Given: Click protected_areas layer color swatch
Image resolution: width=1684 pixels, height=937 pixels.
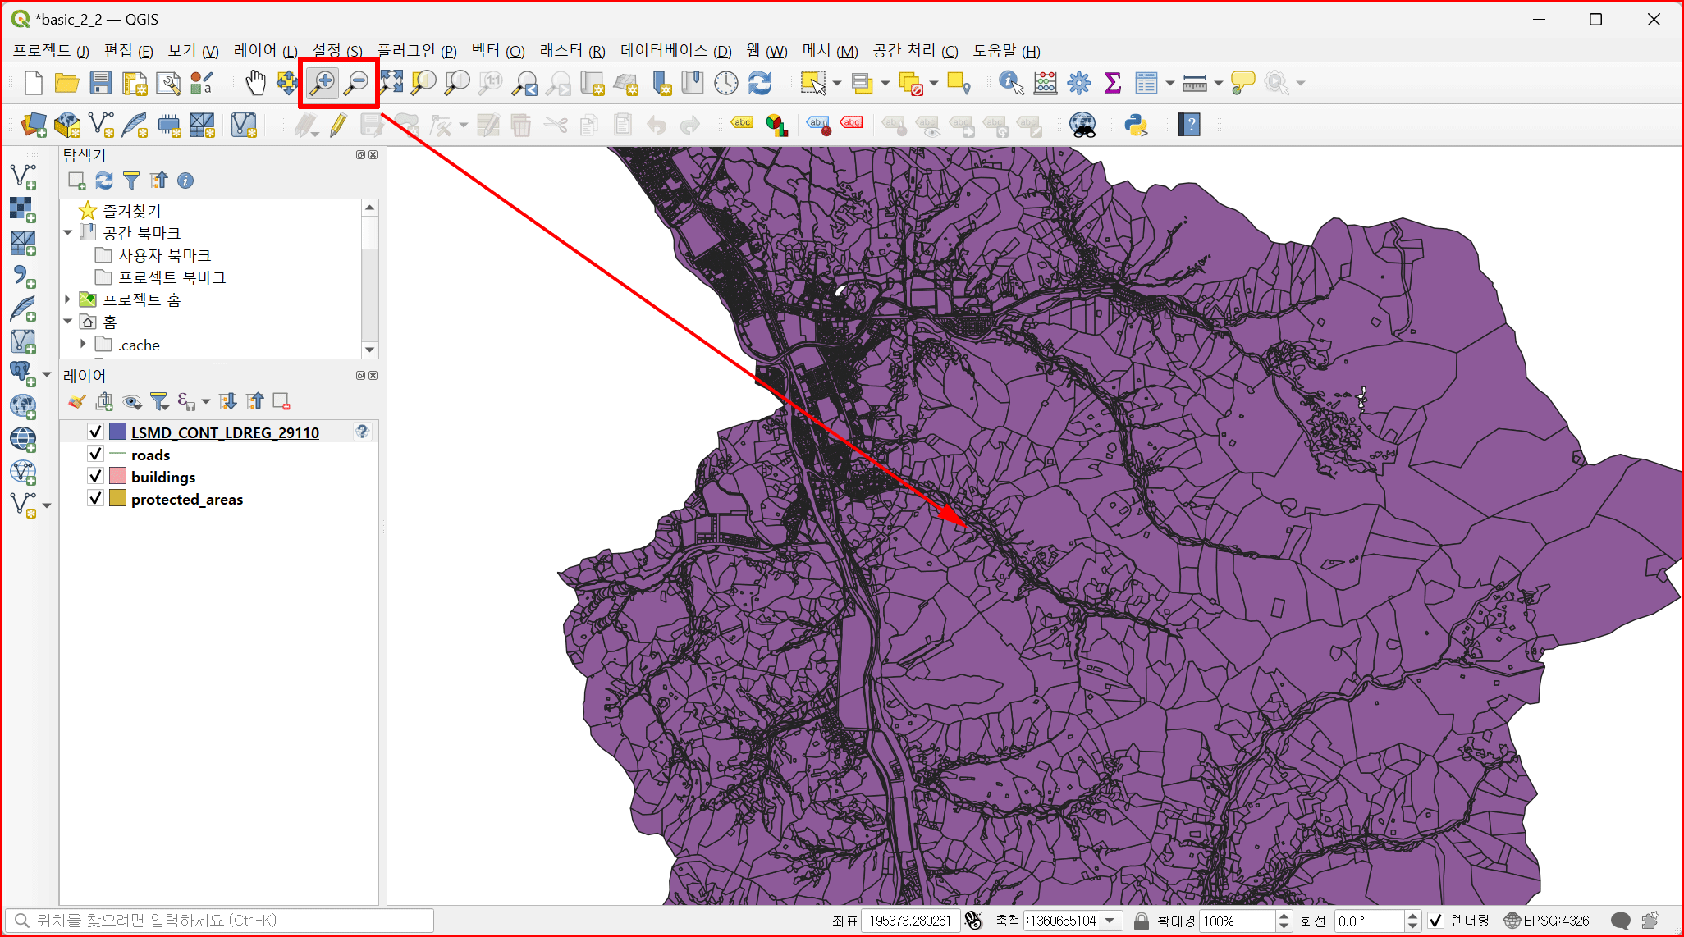Looking at the screenshot, I should (117, 498).
